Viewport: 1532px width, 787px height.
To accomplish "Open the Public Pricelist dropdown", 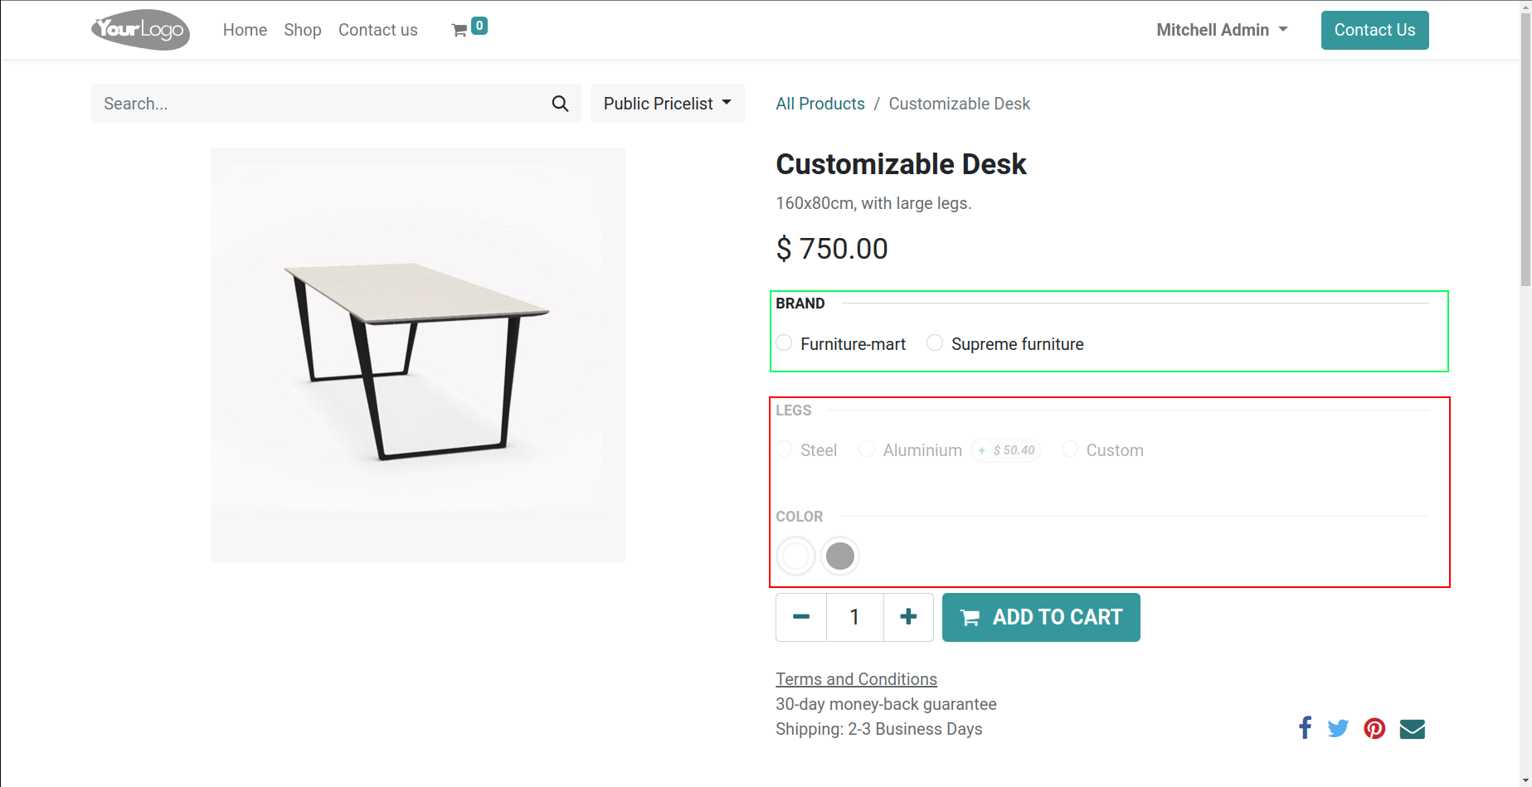I will coord(667,104).
